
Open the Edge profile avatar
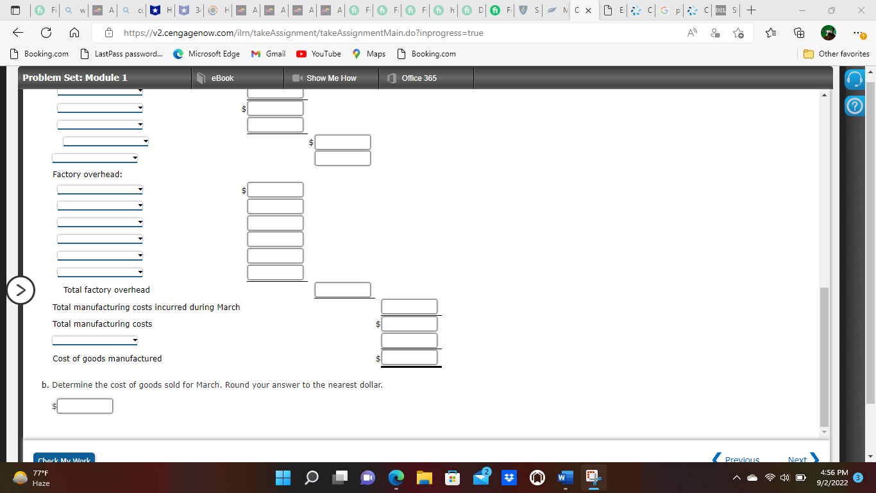tap(828, 33)
